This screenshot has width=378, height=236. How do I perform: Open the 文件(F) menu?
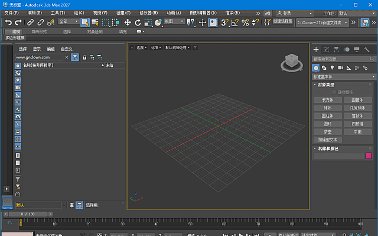click(11, 13)
